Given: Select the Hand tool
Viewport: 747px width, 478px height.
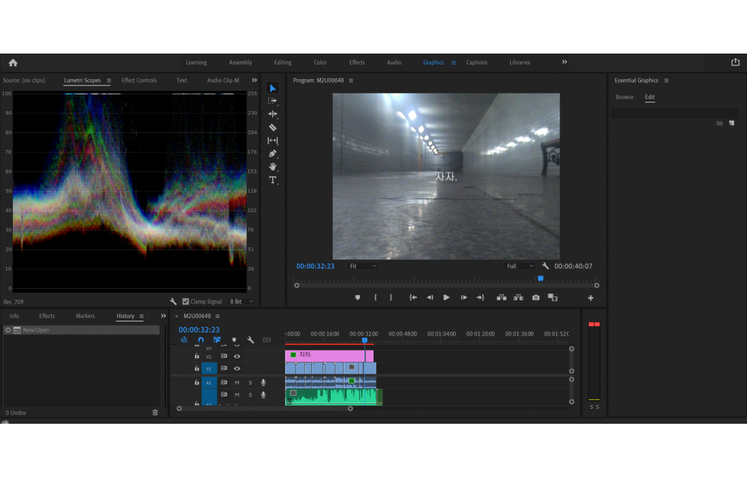Looking at the screenshot, I should tap(272, 167).
